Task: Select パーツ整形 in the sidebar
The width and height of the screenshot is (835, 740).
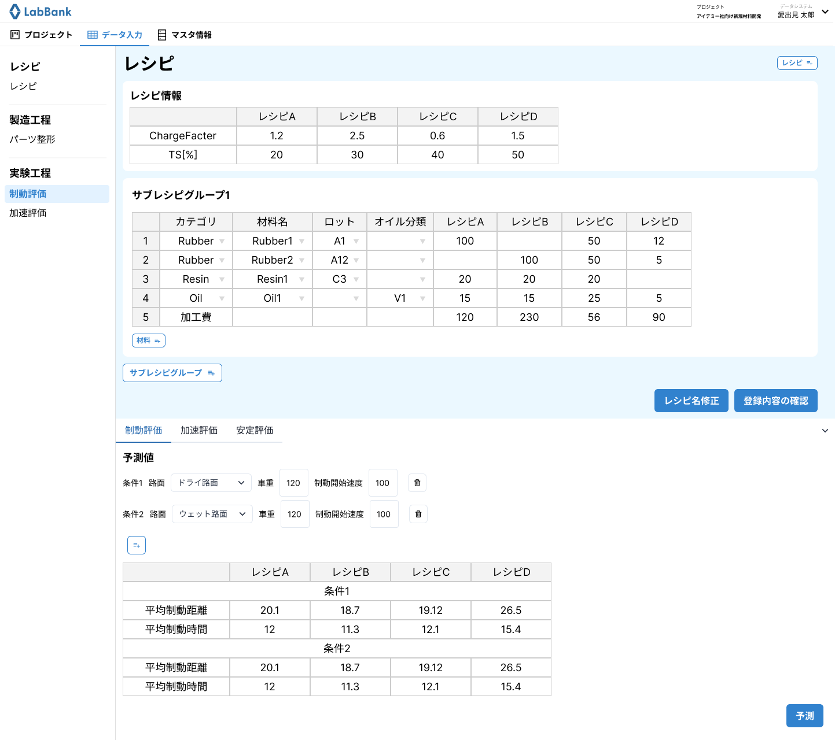Action: click(32, 139)
